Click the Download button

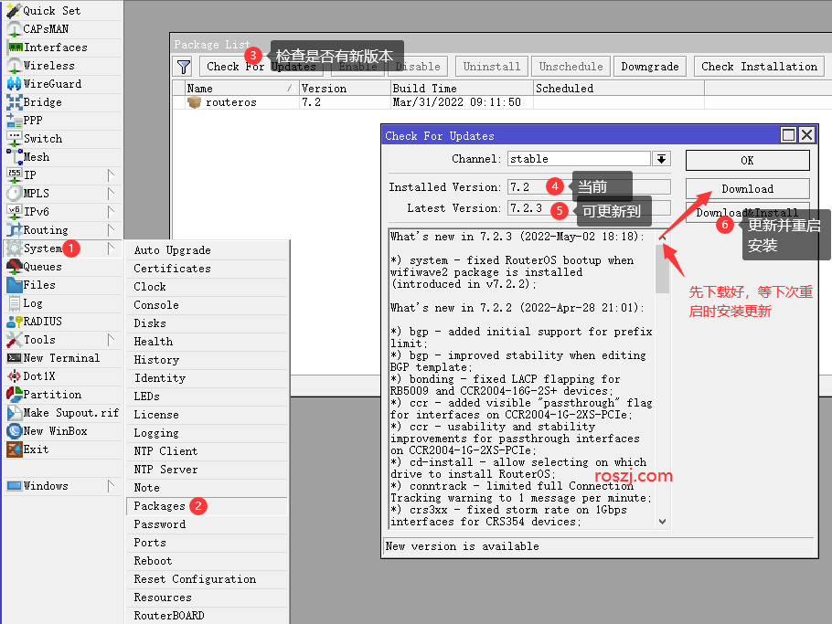747,189
